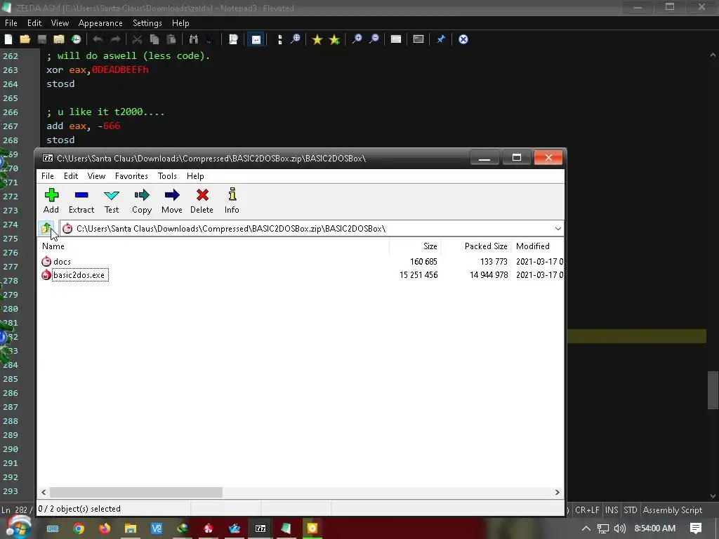The width and height of the screenshot is (719, 539).
Task: Click the Always on top pin icon
Action: point(441,39)
